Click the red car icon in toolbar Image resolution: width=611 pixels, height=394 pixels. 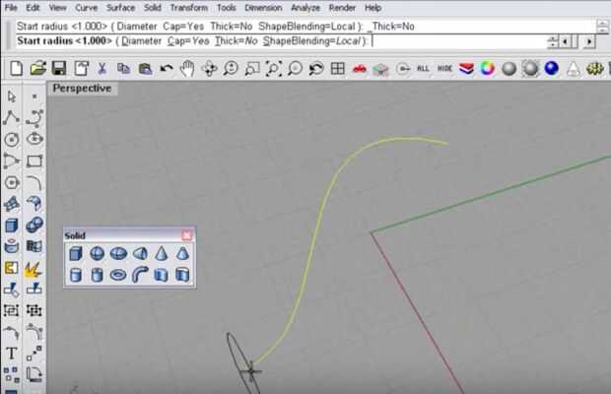coord(360,69)
